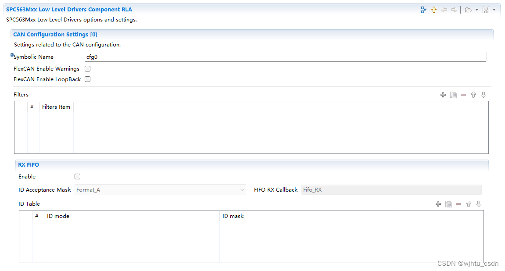Click the FlexCAN Enable Warnings label
Viewport: 505px width, 271px height.
47,68
